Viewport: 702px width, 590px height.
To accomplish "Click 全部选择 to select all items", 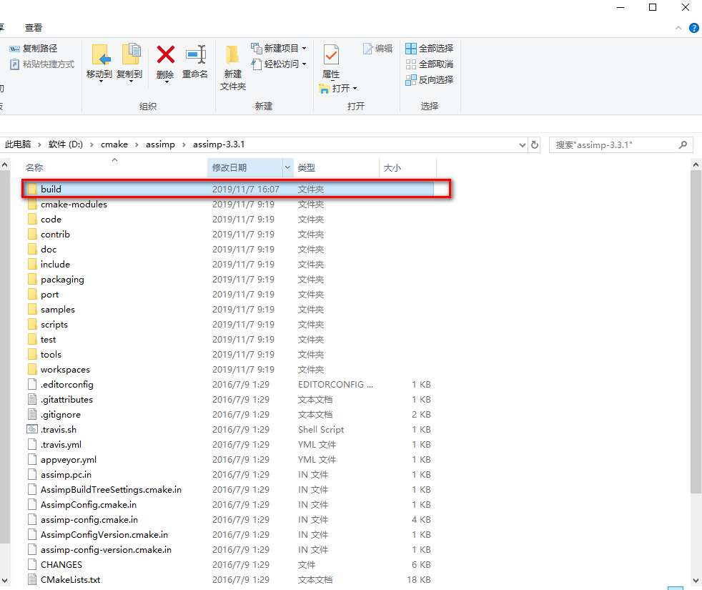I will tap(429, 48).
